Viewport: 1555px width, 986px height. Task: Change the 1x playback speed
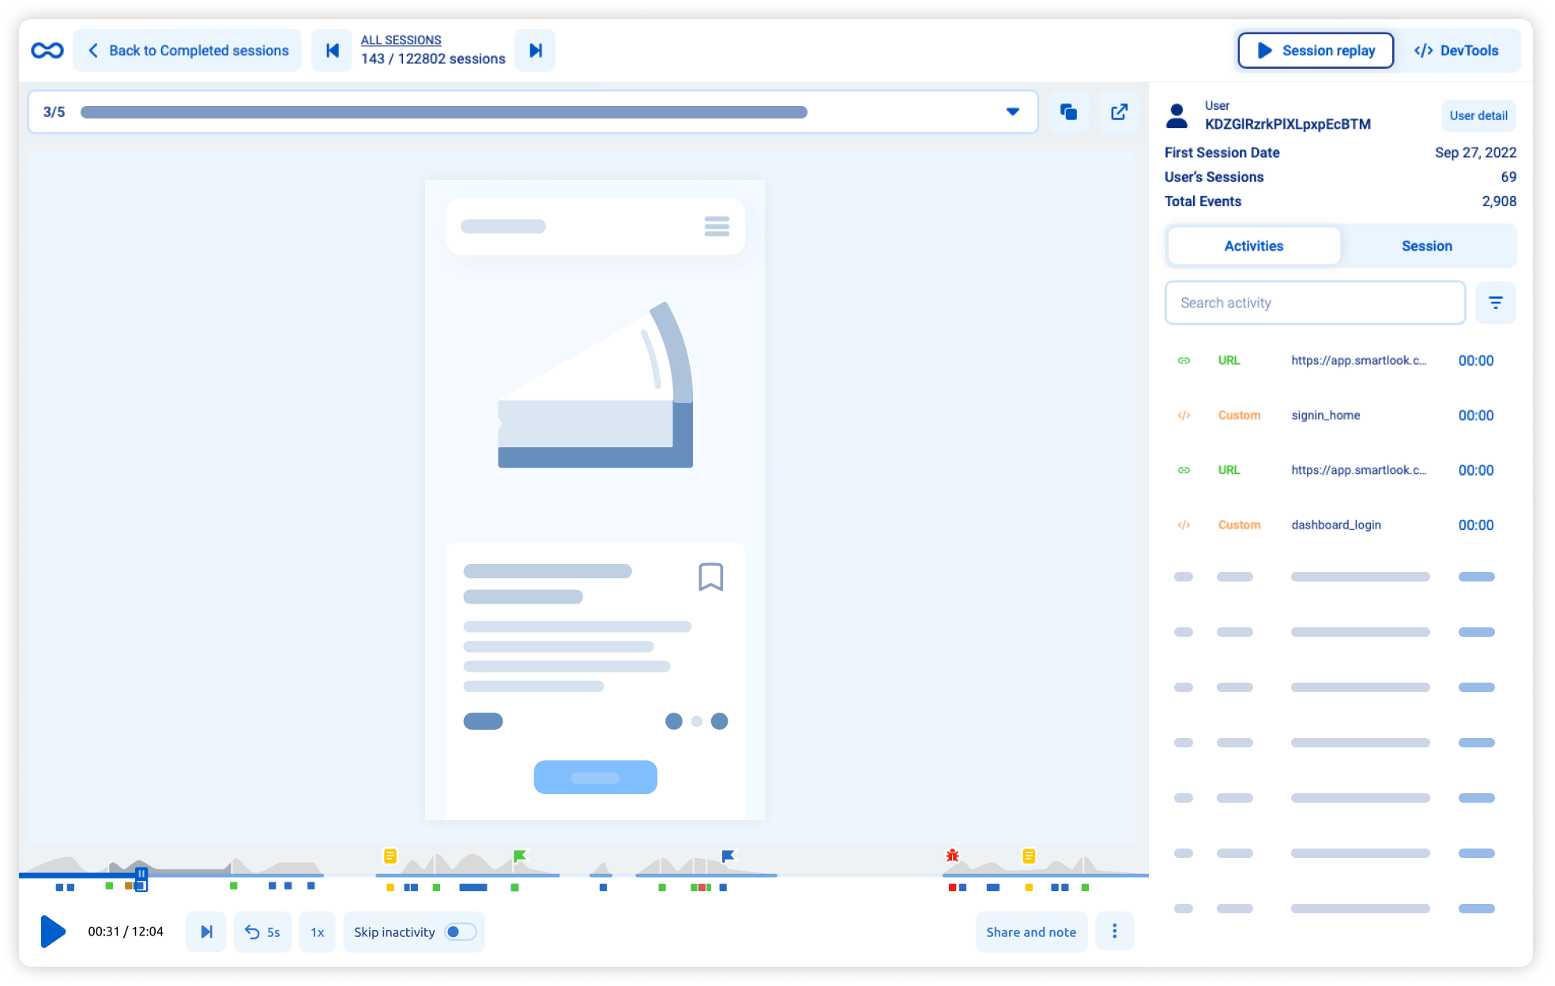(x=318, y=932)
